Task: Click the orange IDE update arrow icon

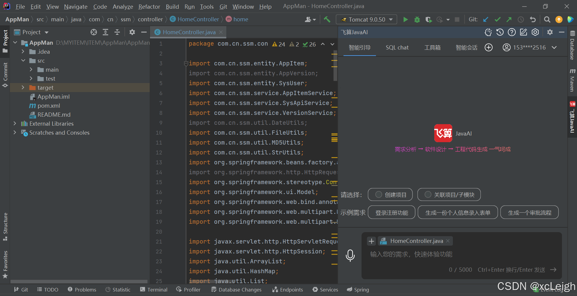Action: (559, 19)
